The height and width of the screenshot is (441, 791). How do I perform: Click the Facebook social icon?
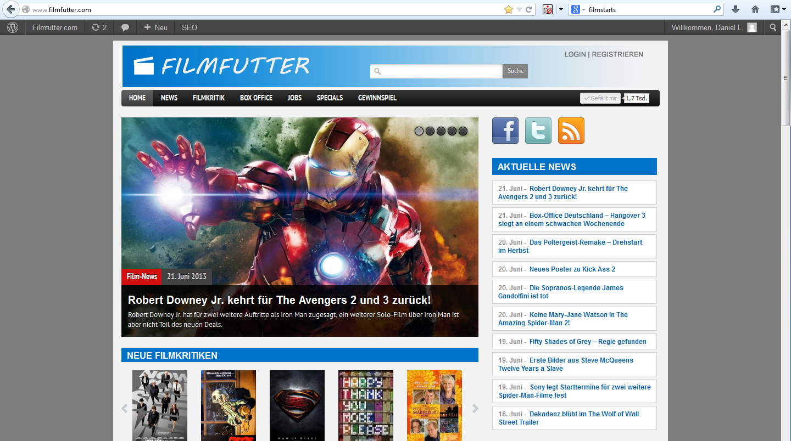tap(505, 131)
